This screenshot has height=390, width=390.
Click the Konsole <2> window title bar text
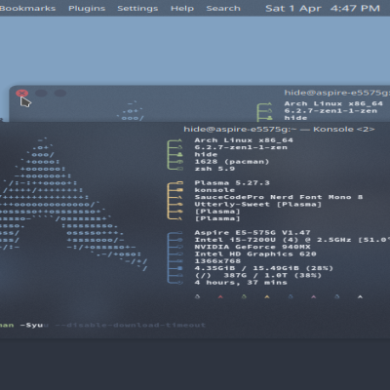(x=279, y=130)
